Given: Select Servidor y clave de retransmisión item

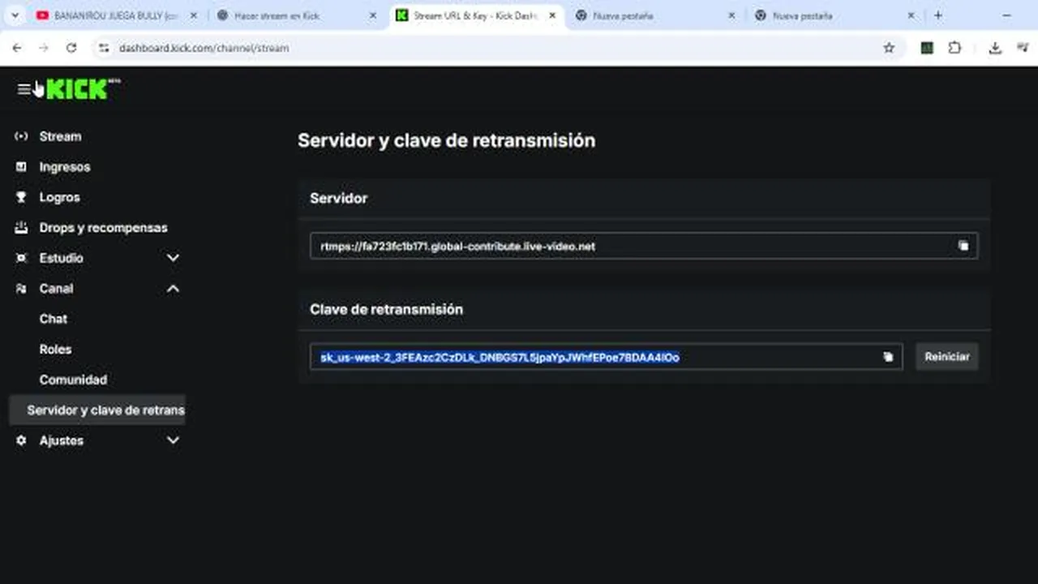Looking at the screenshot, I should [97, 410].
